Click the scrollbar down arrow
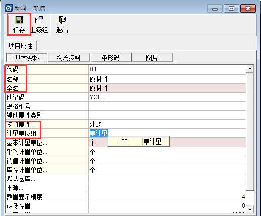 click(x=250, y=210)
